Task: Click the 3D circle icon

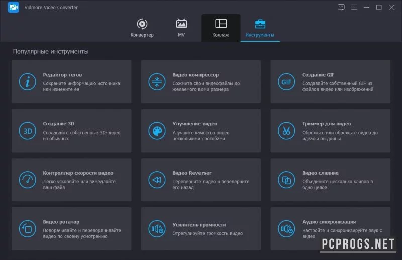Action: point(28,131)
